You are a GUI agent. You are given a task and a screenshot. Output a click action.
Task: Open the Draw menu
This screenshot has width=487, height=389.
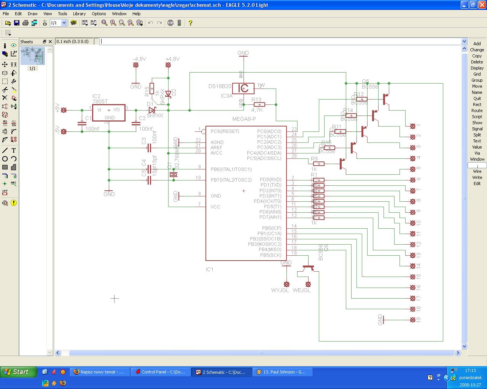pos(33,14)
